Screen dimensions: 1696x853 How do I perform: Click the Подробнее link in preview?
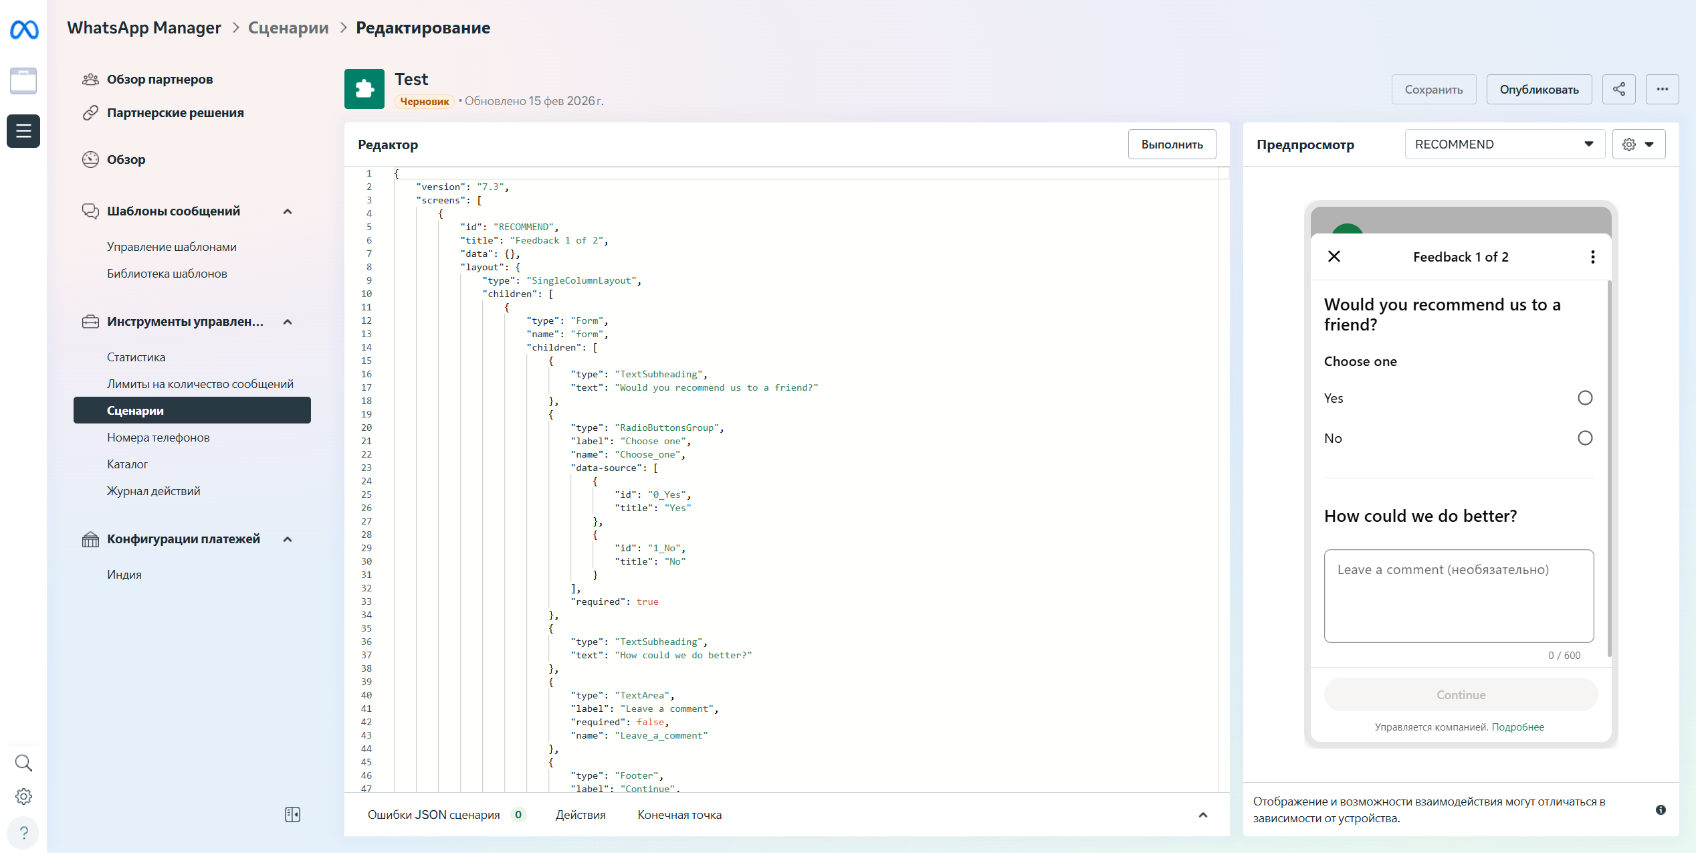tap(1517, 727)
